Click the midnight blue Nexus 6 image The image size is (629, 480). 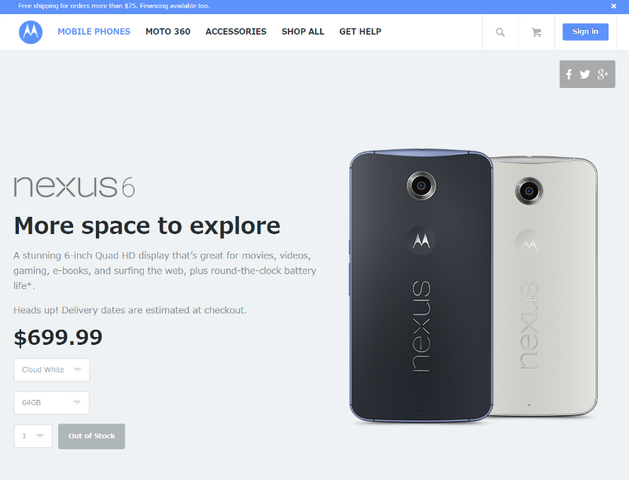pyautogui.click(x=421, y=286)
